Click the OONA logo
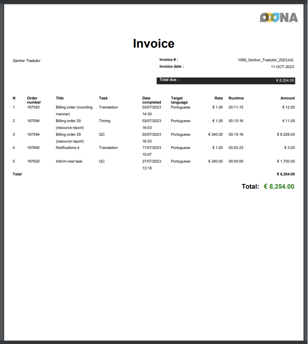 [278, 17]
